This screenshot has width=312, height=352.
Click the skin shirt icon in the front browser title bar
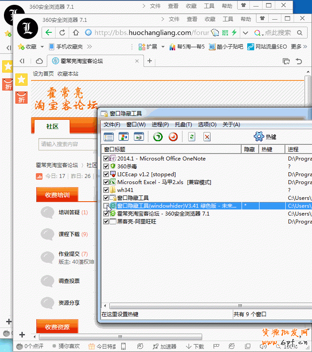click(262, 19)
